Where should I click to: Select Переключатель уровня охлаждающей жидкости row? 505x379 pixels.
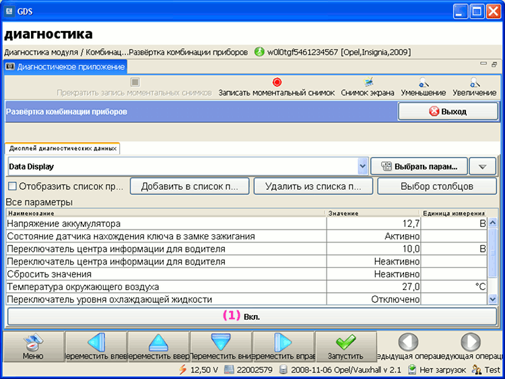tap(246, 299)
